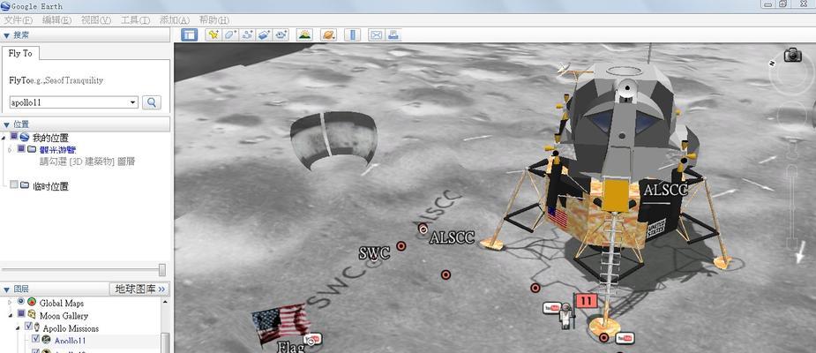Image resolution: width=816 pixels, height=353 pixels.
Task: Open the apollo11 search history dropdown
Action: (x=133, y=102)
